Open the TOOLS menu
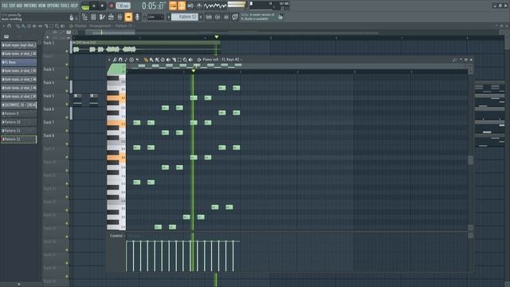Screen dimensions: 510x287 point(65,6)
